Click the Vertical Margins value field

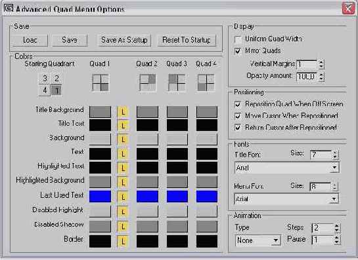(x=307, y=64)
